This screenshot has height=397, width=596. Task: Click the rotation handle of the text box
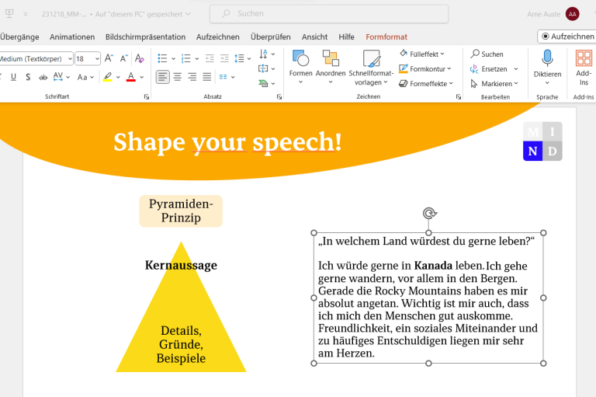click(x=429, y=213)
